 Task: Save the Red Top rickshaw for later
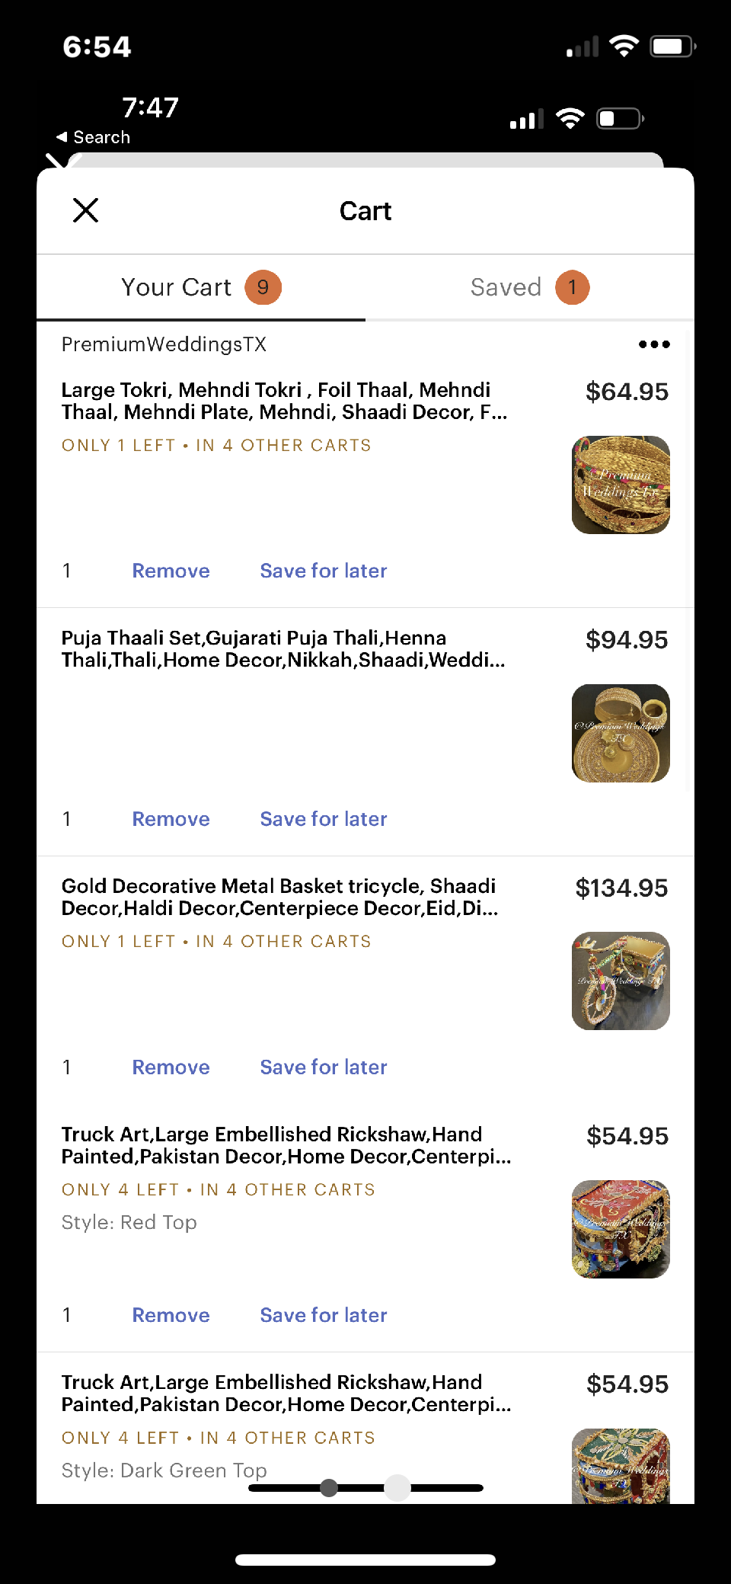tap(324, 1315)
